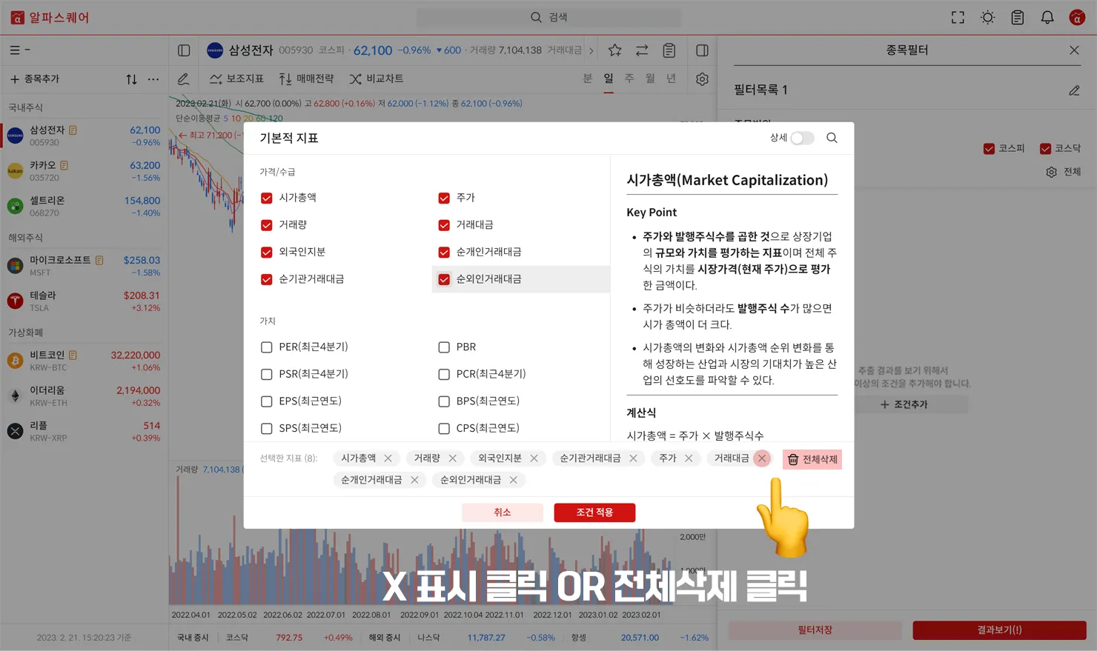Open the user profile avatar
The image size is (1097, 651).
(1077, 17)
